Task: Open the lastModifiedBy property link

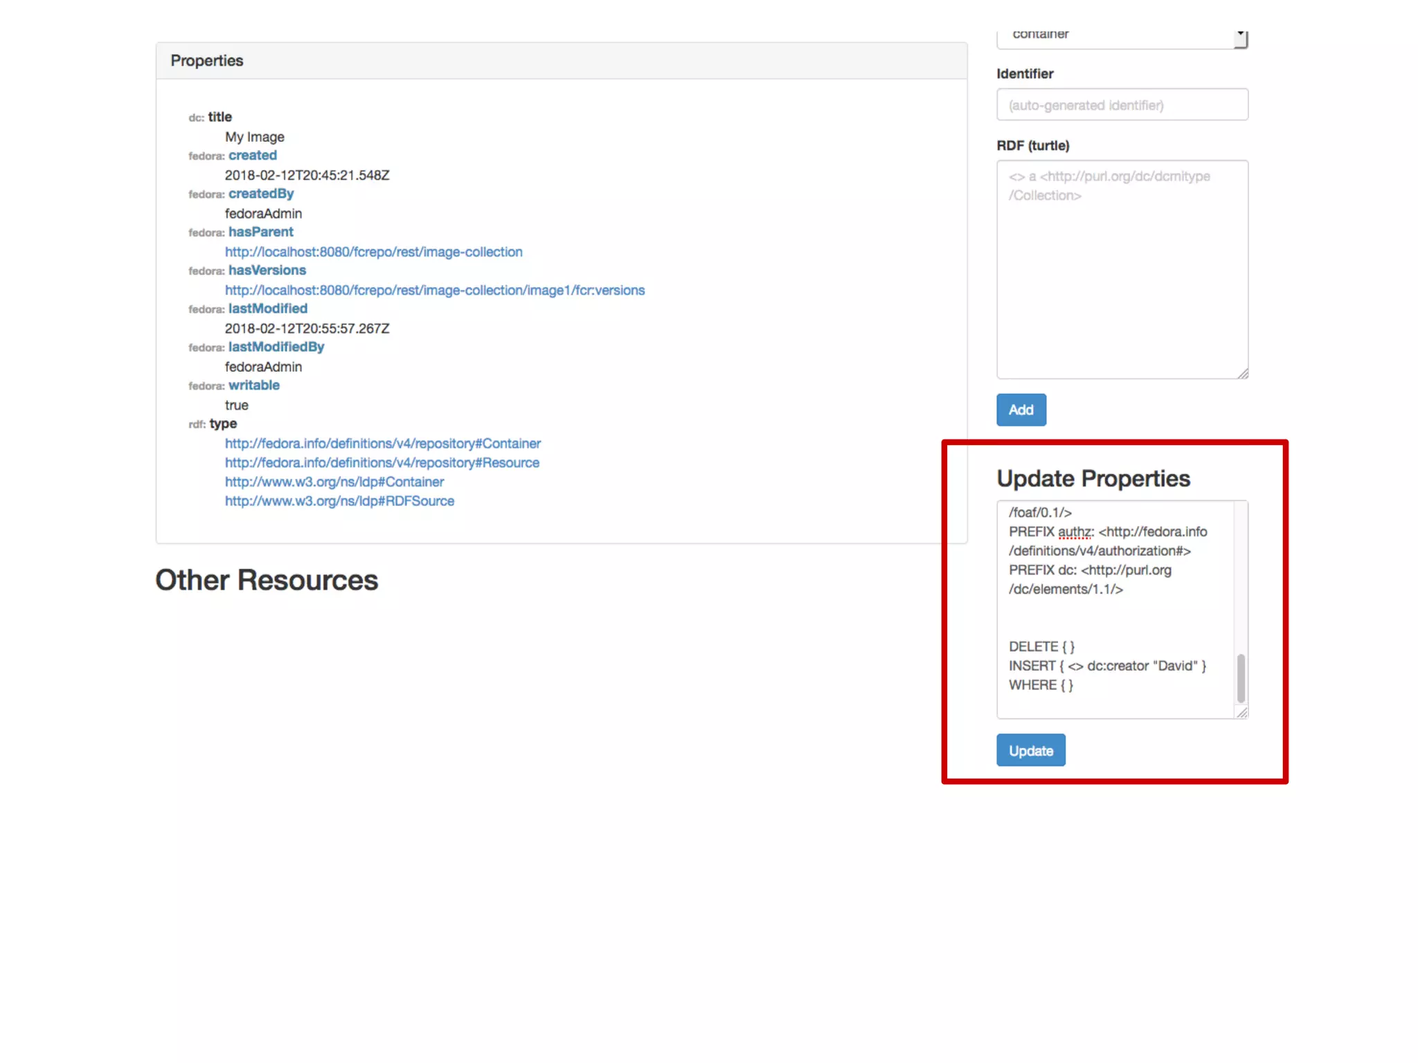Action: click(276, 347)
